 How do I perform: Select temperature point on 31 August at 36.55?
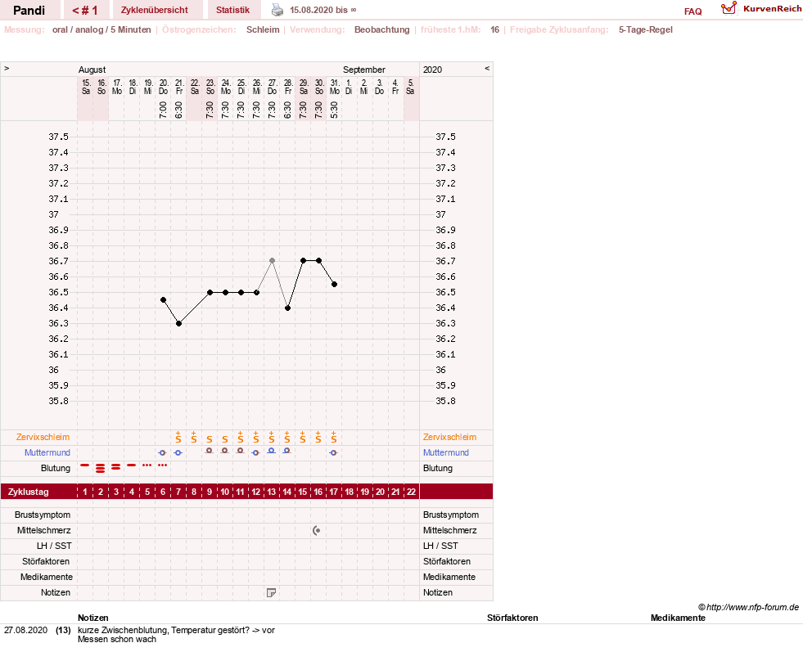click(335, 284)
